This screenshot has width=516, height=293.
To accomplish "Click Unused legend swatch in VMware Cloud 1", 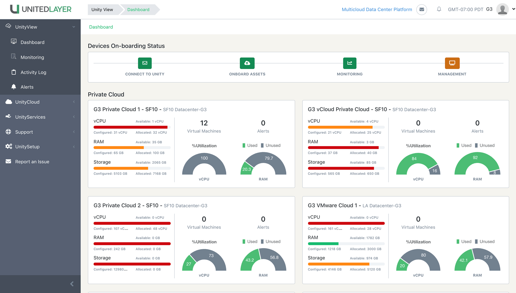I will [476, 241].
